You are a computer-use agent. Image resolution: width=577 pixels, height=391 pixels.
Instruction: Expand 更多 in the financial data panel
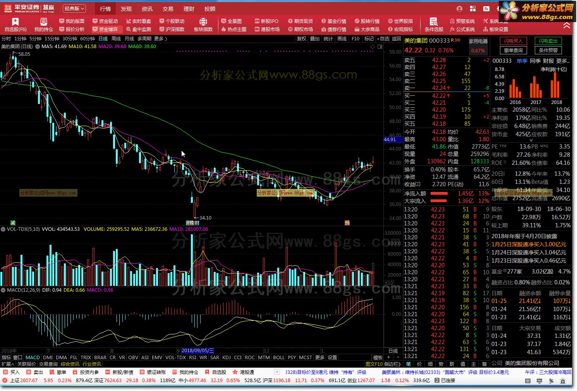click(x=563, y=61)
